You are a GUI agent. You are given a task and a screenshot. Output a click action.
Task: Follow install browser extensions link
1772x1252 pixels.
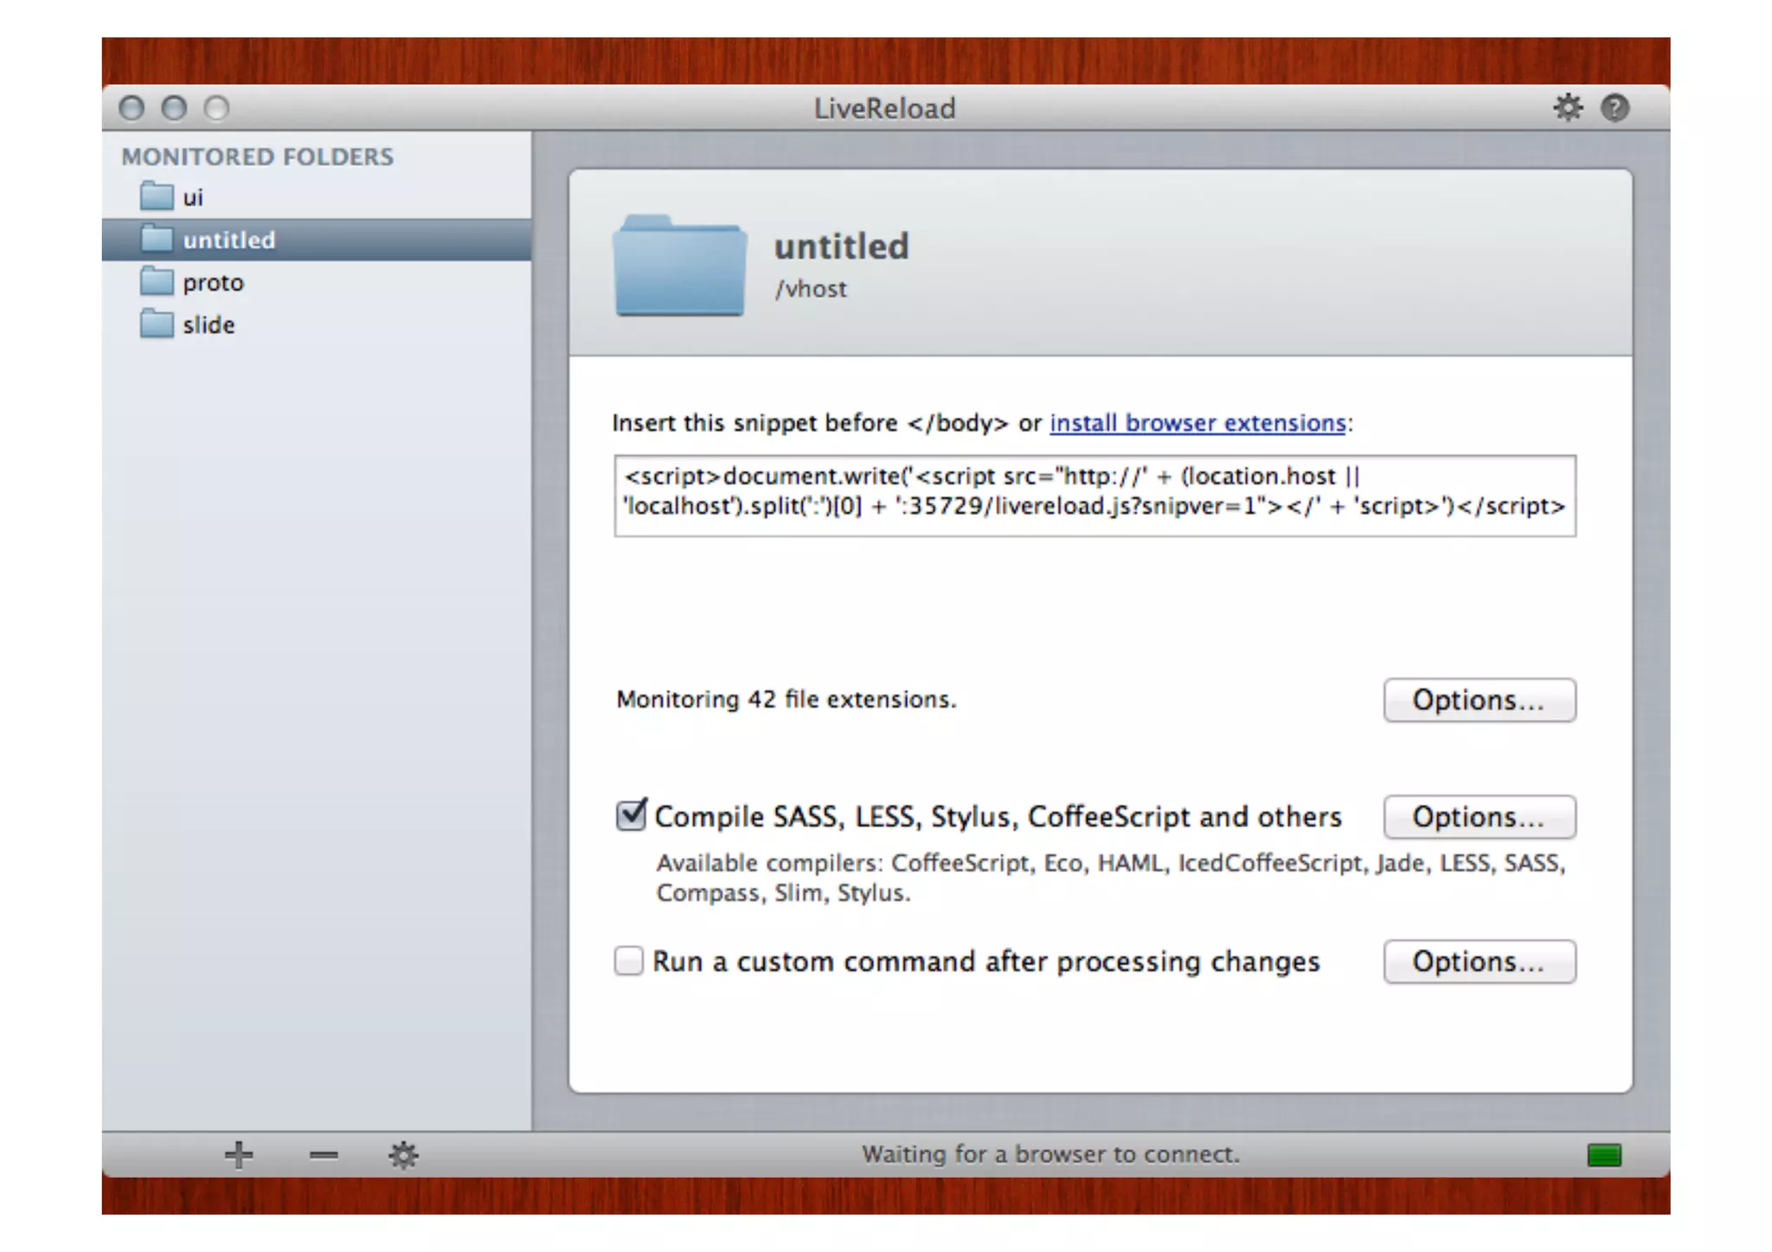coord(1197,423)
